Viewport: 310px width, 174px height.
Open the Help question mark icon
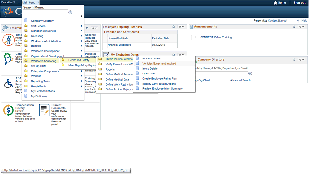point(298,21)
